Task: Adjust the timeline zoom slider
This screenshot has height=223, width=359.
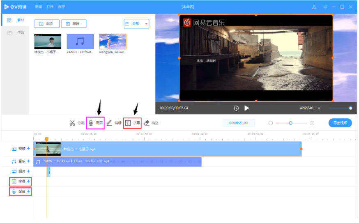Action: point(291,123)
